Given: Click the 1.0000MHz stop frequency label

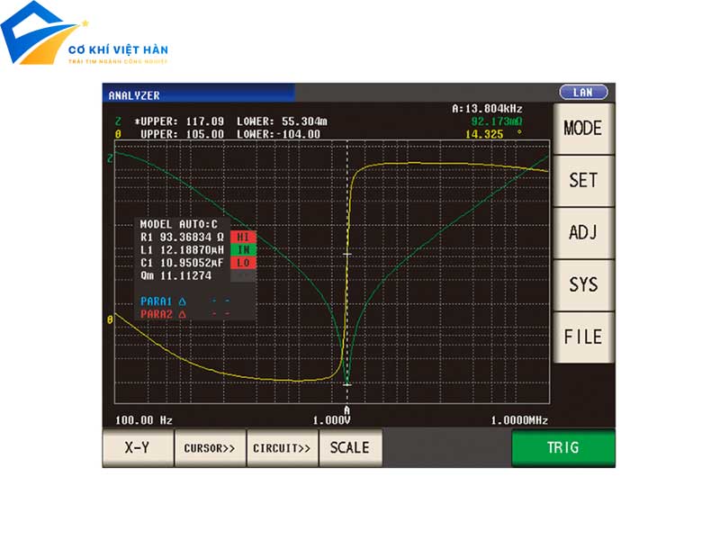Looking at the screenshot, I should pos(519,420).
